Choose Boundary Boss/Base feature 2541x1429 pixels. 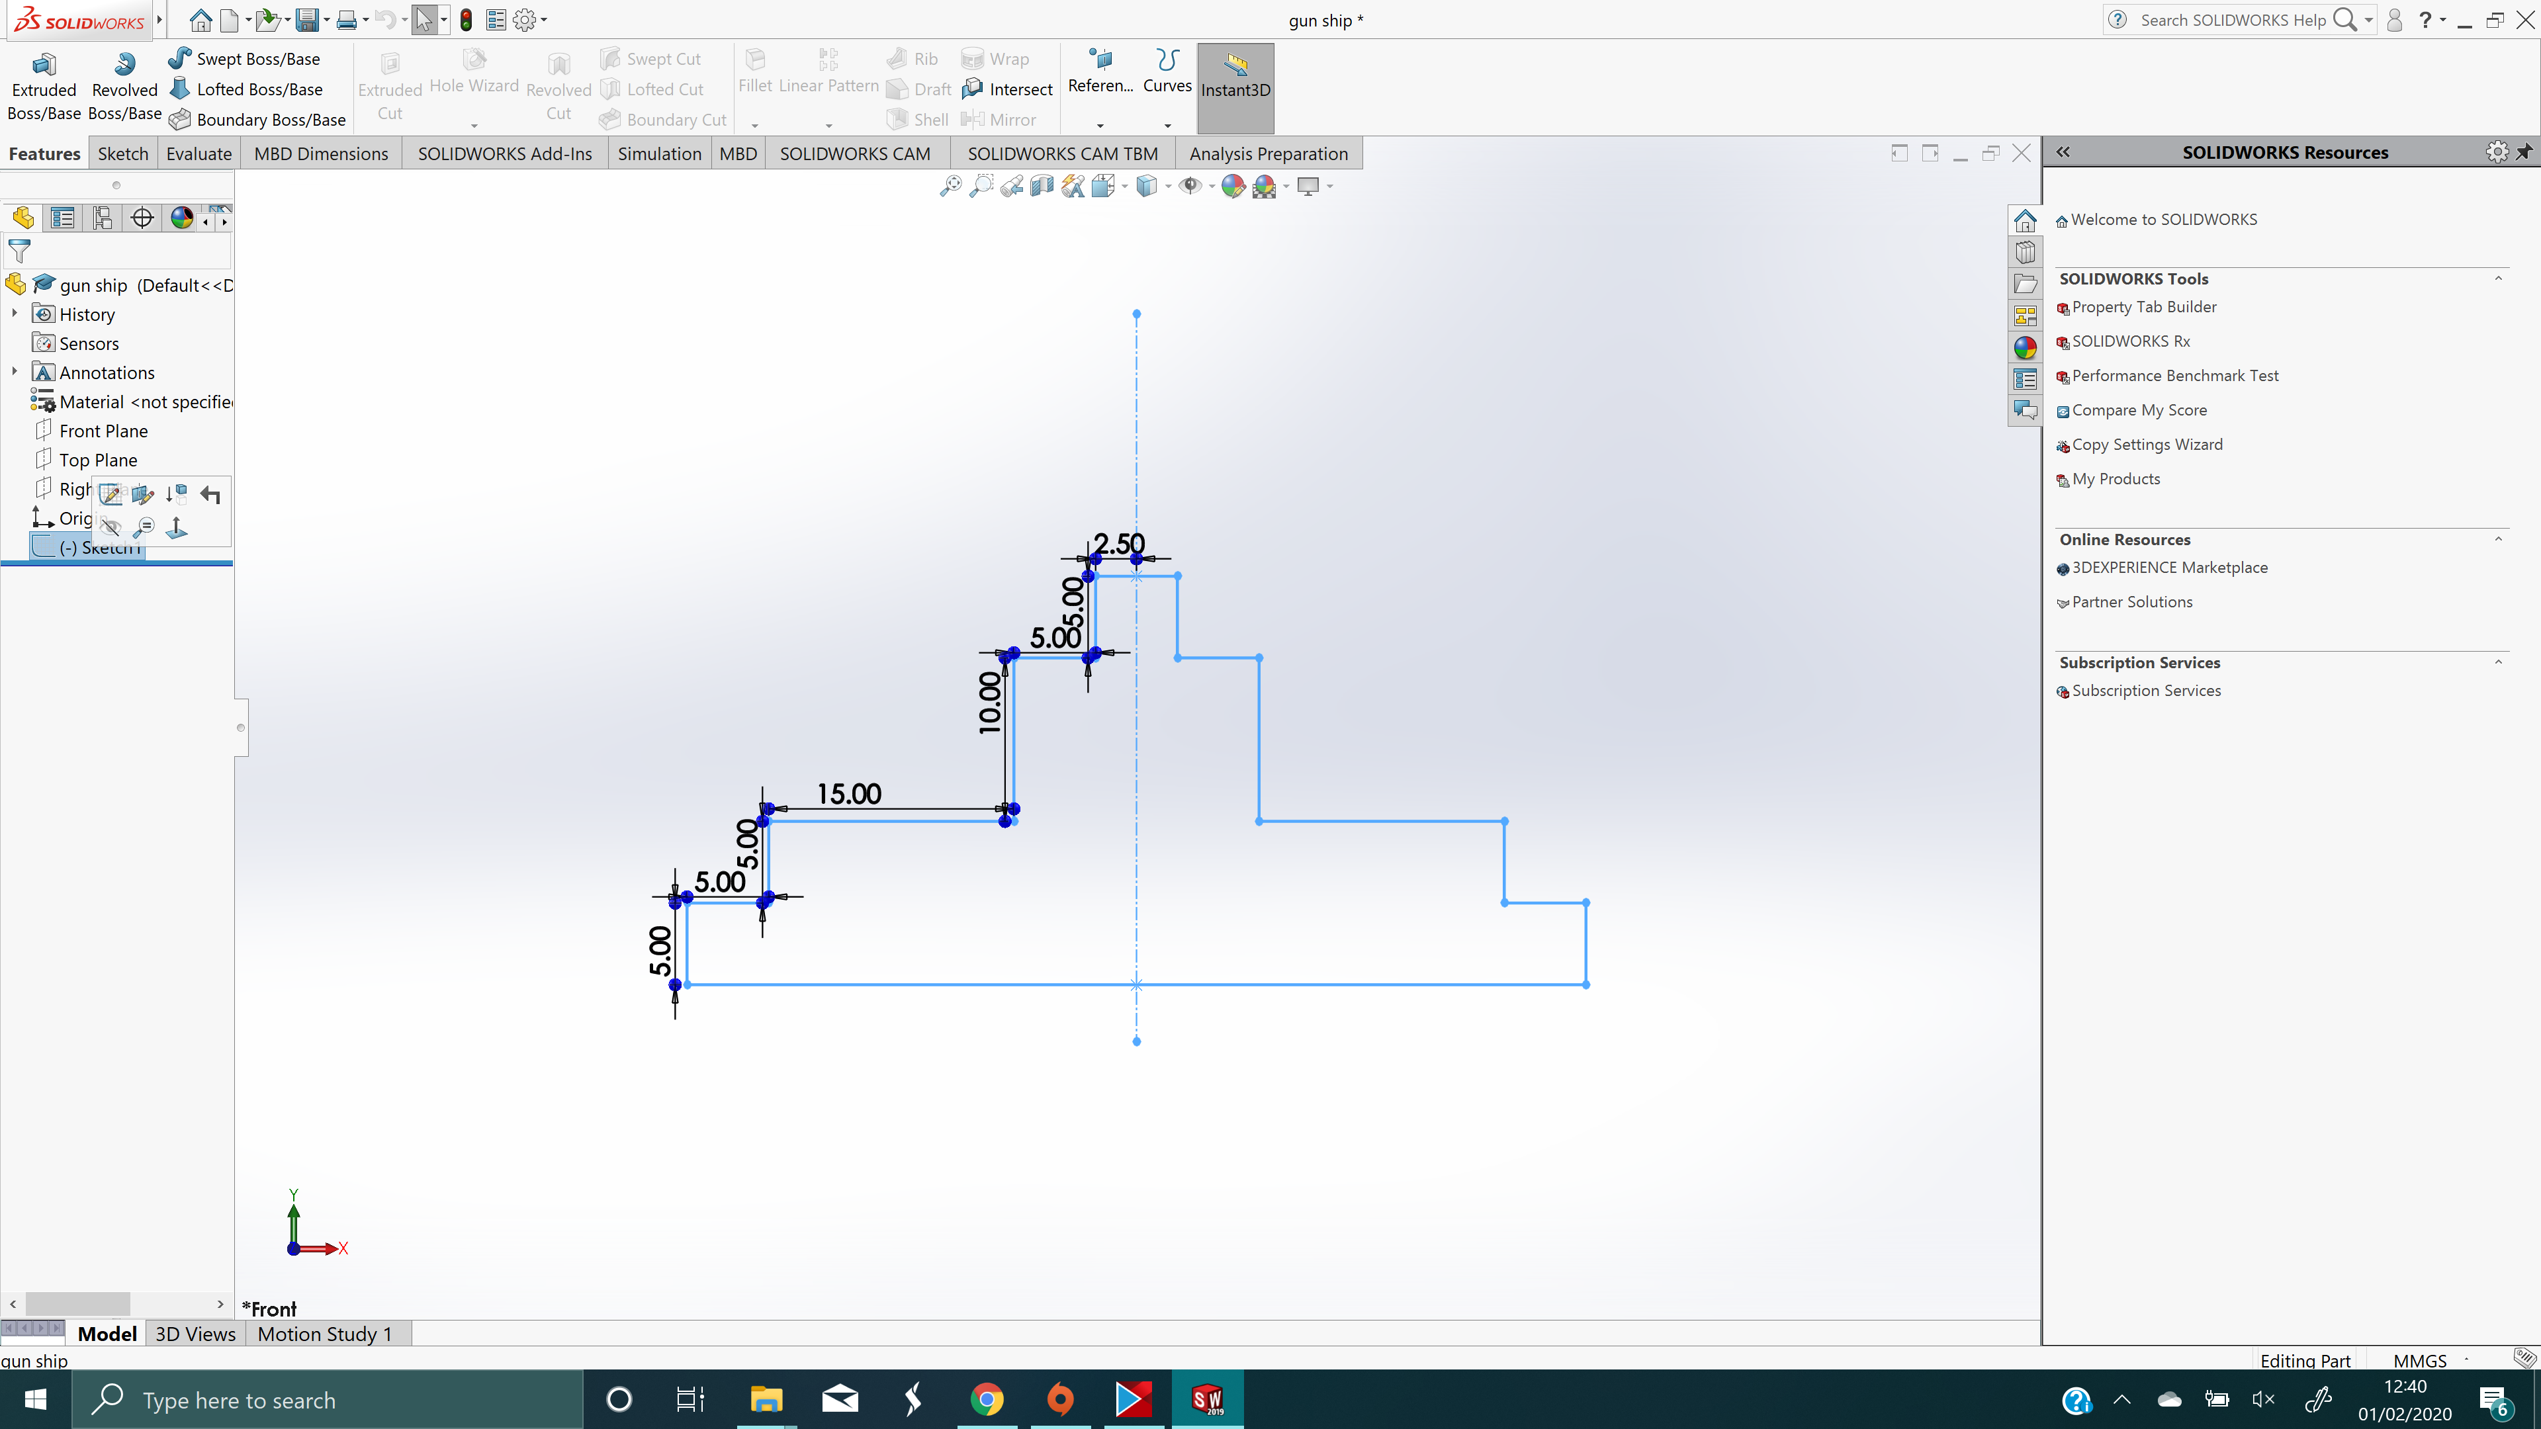click(x=257, y=119)
